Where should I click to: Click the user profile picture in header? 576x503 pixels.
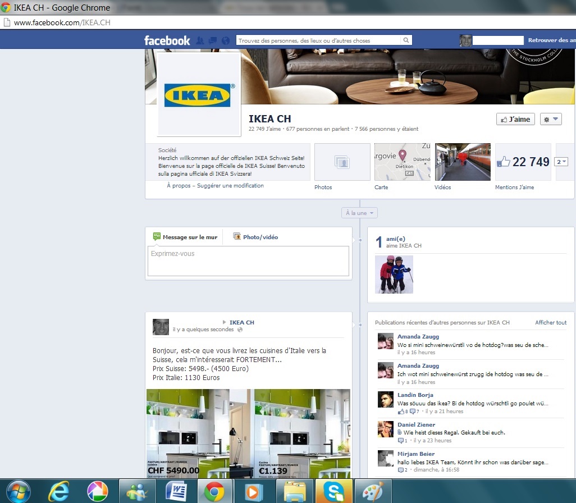point(465,40)
